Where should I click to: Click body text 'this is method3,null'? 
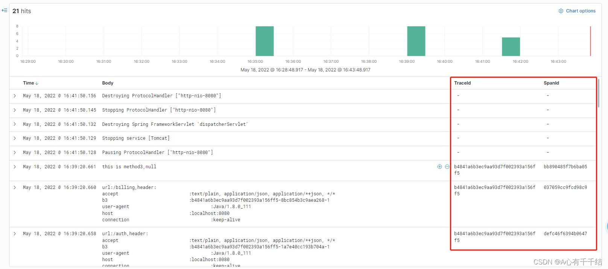[x=129, y=167]
